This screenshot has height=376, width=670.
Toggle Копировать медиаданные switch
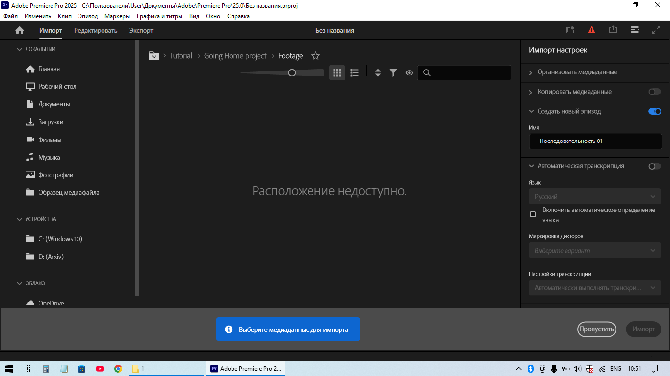point(655,92)
